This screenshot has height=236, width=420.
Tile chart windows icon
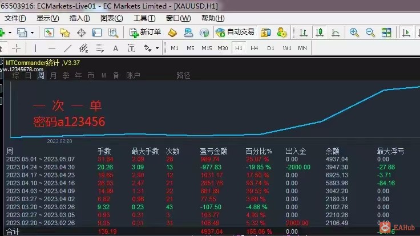tap(386, 32)
